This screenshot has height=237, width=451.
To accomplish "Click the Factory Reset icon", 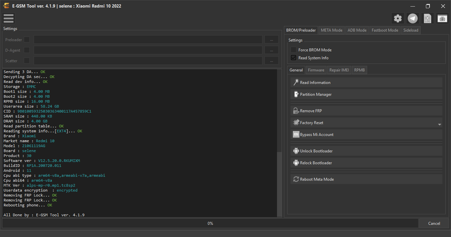I will [296, 122].
